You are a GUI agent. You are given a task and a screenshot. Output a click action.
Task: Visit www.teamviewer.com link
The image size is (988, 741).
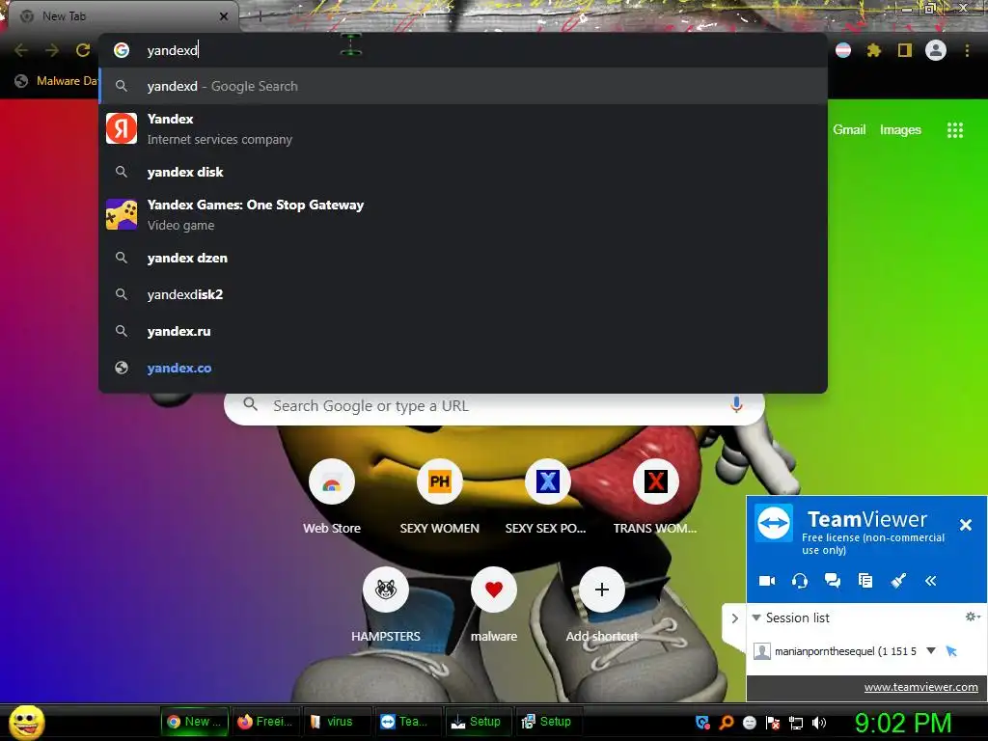tap(920, 687)
